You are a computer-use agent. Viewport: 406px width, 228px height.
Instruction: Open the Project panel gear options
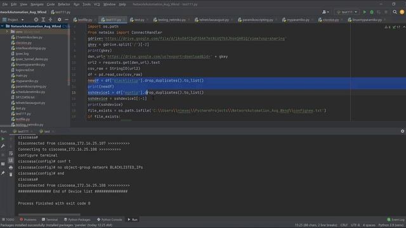tap(59, 20)
